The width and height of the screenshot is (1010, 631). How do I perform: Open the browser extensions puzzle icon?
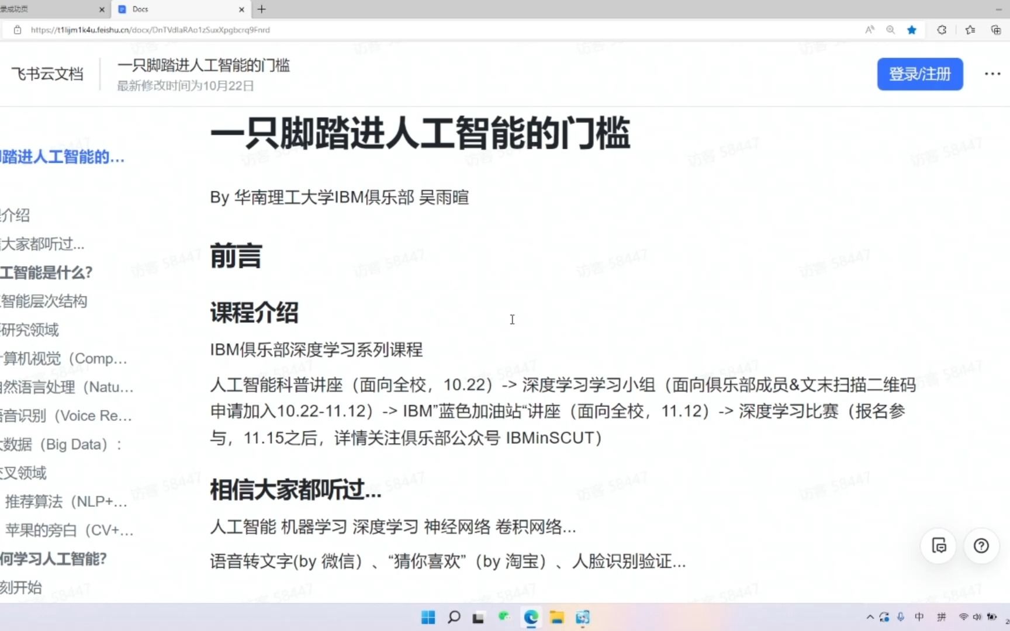click(942, 30)
